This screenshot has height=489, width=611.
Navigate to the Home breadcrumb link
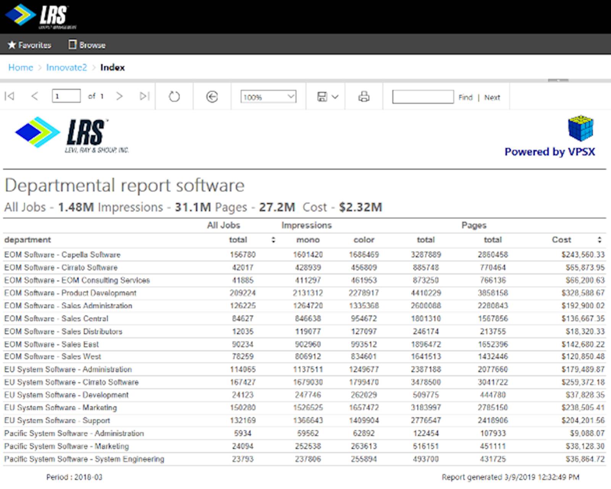[21, 68]
